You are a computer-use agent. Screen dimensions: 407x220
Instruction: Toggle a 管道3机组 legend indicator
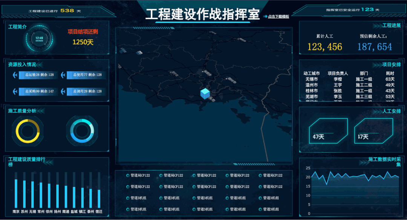click(128, 198)
